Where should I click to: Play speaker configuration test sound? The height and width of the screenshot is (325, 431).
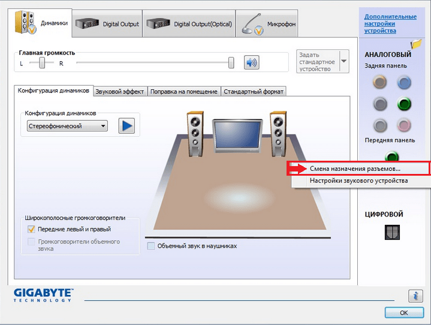[126, 126]
